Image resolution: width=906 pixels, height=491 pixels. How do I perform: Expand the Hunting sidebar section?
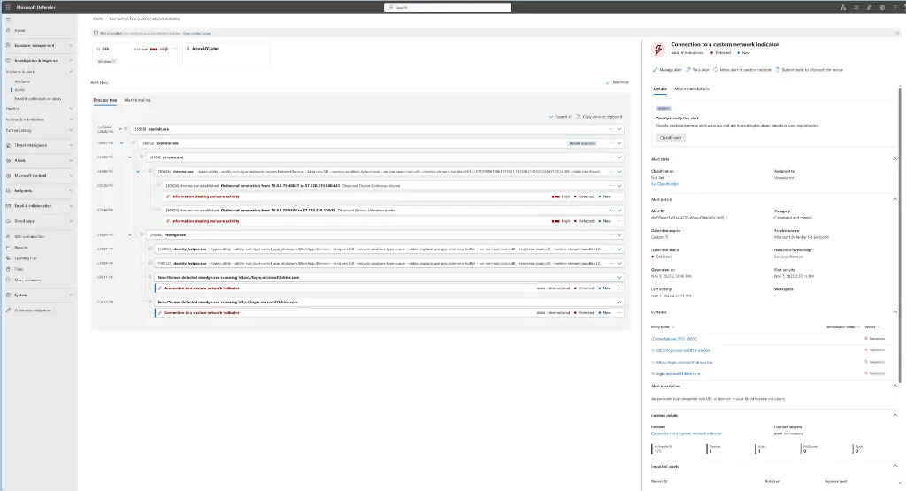tap(71, 108)
